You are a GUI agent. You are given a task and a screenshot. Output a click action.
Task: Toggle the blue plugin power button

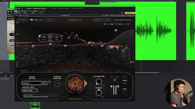coord(16,11)
